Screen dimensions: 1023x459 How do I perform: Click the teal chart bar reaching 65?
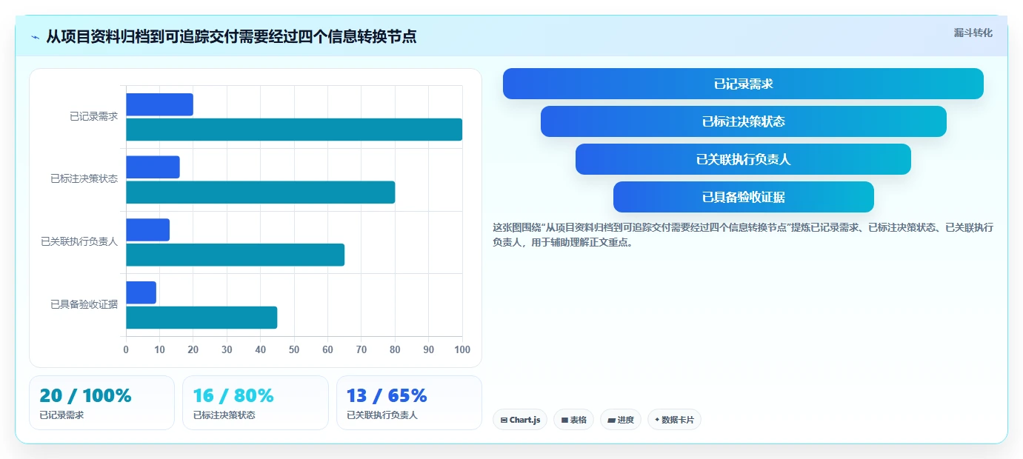[x=235, y=255]
